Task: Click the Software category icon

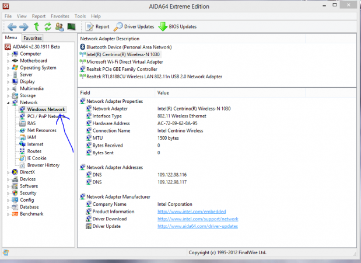Action: click(x=15, y=186)
